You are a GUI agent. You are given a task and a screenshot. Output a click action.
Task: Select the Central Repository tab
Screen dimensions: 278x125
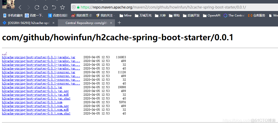pyautogui.click(x=86, y=23)
